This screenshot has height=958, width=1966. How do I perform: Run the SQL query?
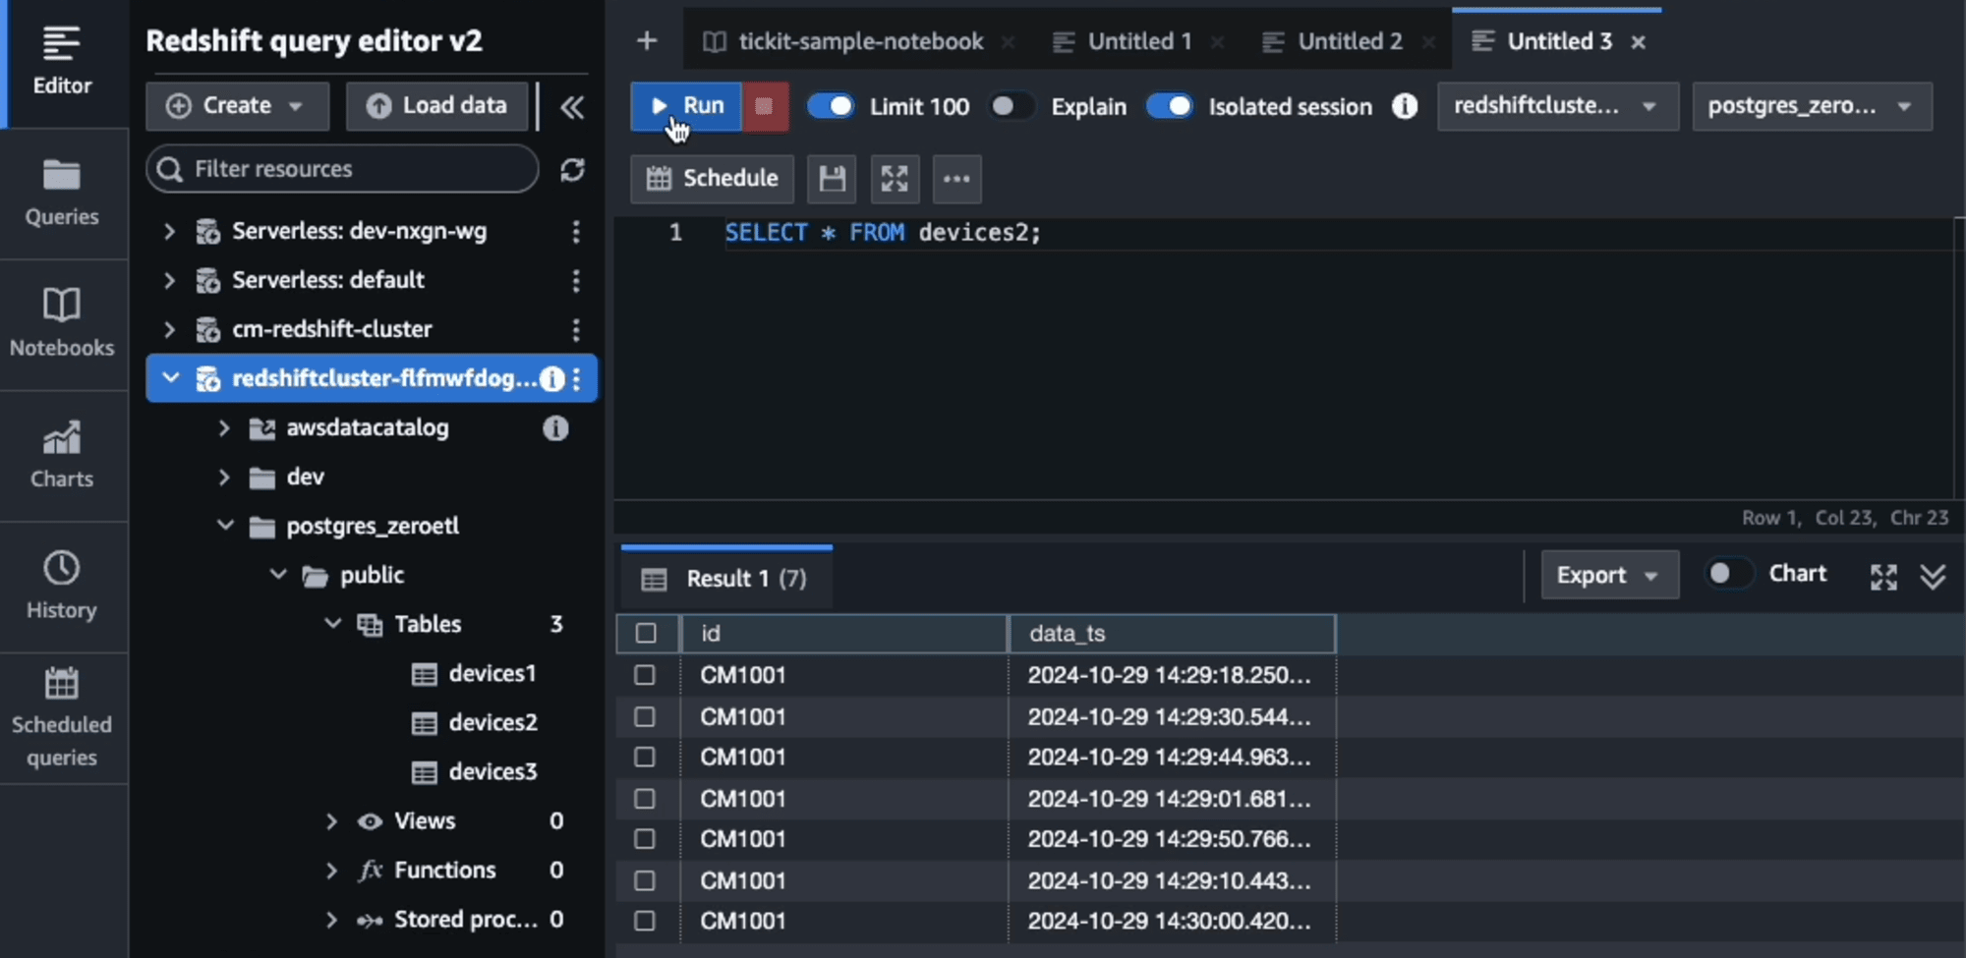(686, 106)
